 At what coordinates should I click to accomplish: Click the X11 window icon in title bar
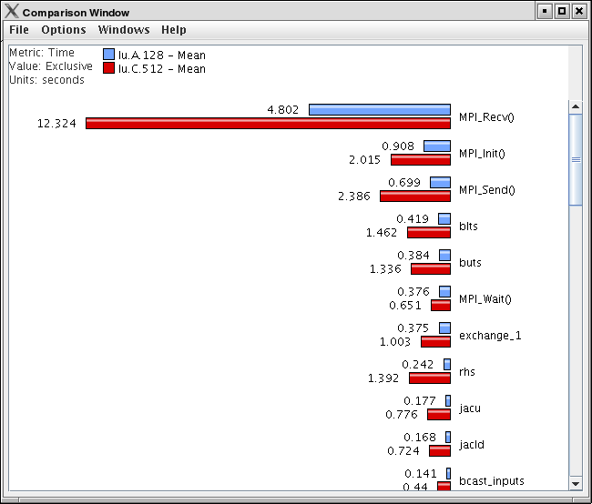pyautogui.click(x=12, y=11)
